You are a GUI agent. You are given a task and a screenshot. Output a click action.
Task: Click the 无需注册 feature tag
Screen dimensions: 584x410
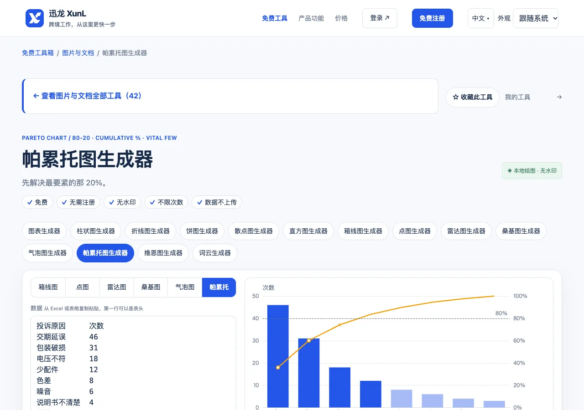[x=78, y=202]
